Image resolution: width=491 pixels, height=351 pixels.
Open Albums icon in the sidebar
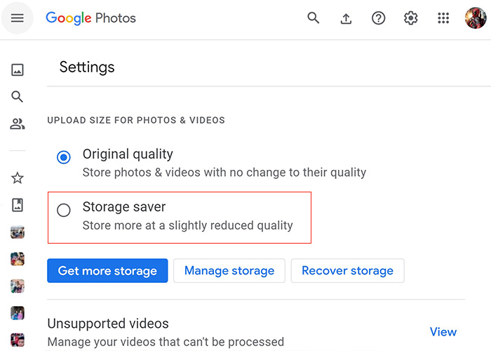point(18,205)
